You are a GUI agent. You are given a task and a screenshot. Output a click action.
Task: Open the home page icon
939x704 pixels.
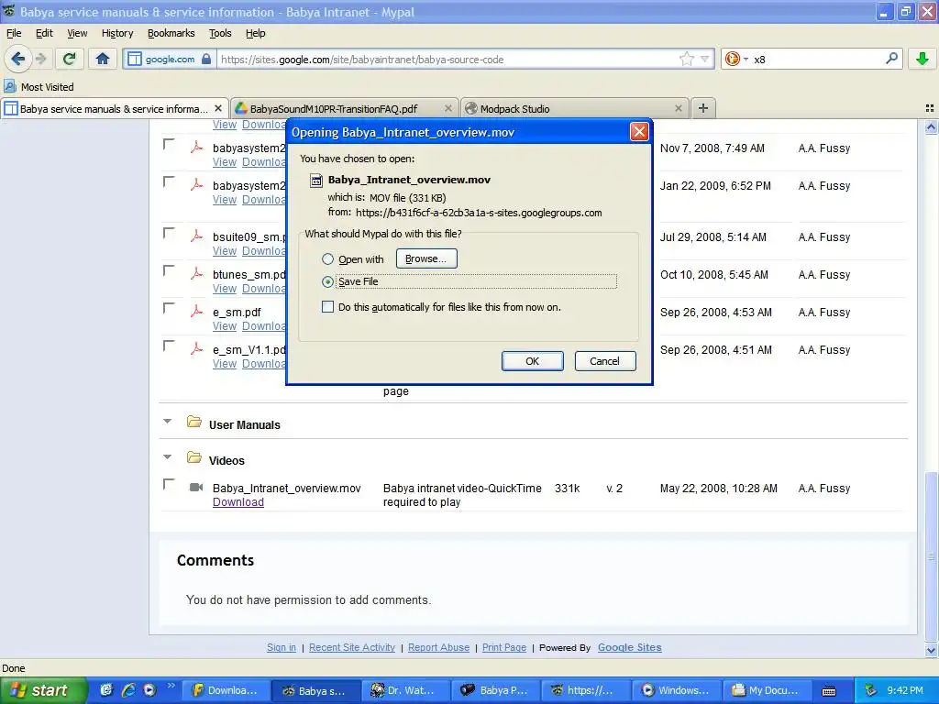(x=103, y=59)
